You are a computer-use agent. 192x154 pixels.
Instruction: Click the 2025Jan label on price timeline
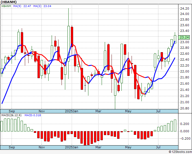point(72,111)
